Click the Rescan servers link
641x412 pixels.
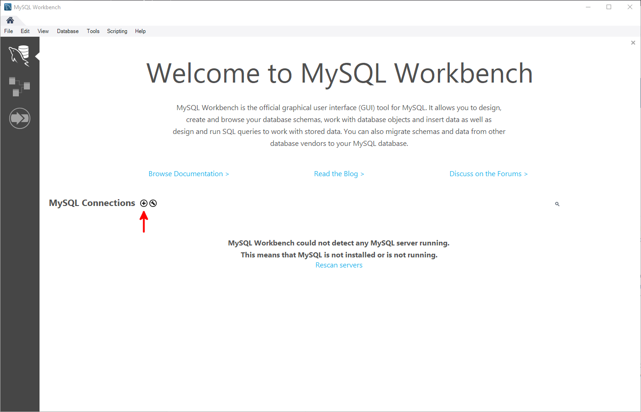[339, 265]
